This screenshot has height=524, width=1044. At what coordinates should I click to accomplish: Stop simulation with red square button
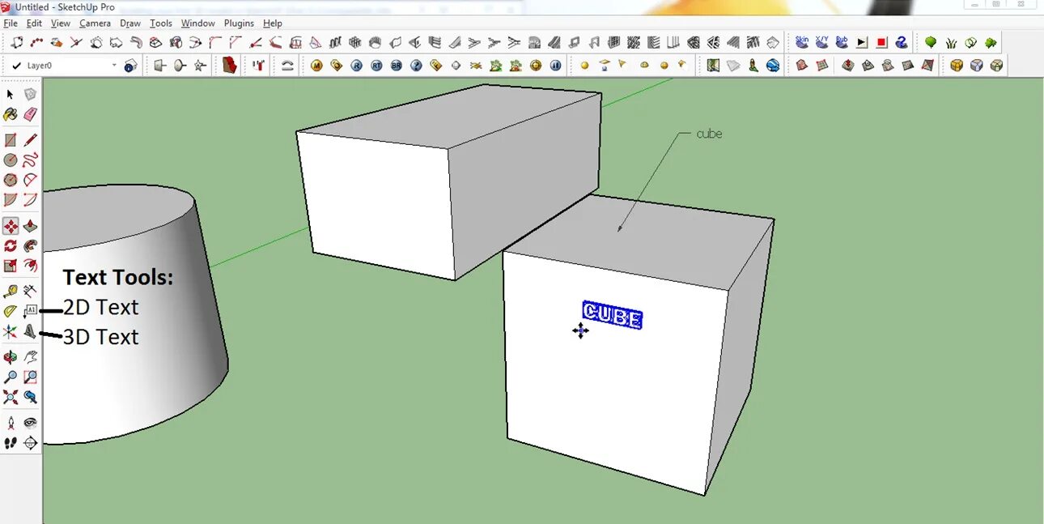click(x=881, y=42)
